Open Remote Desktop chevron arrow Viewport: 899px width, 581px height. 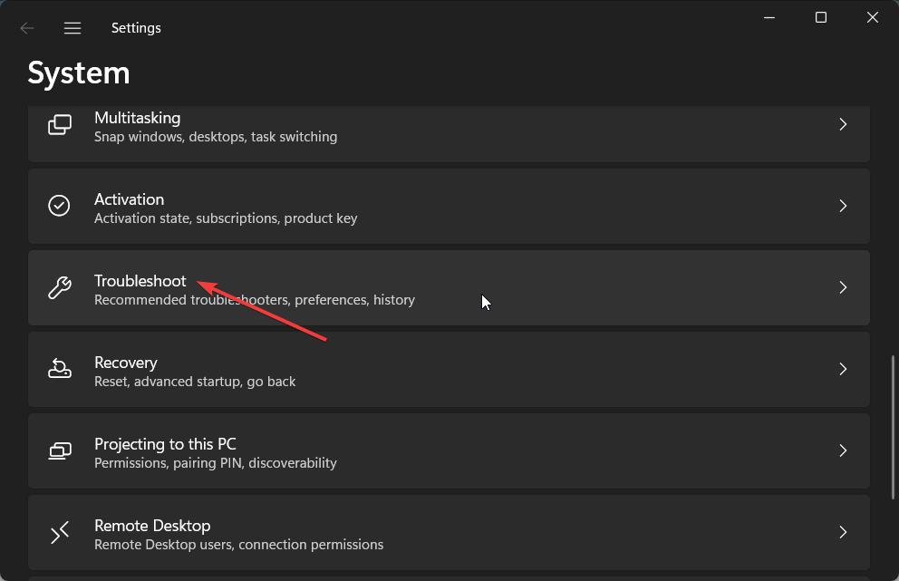pyautogui.click(x=843, y=532)
